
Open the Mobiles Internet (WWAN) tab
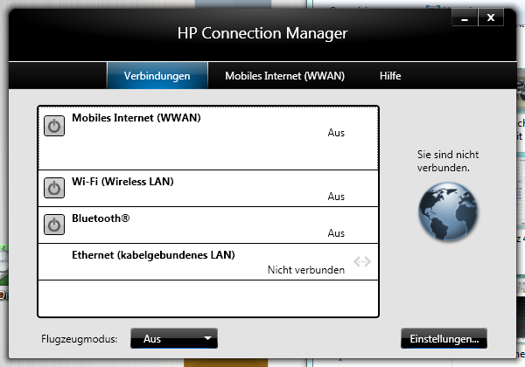pos(284,76)
